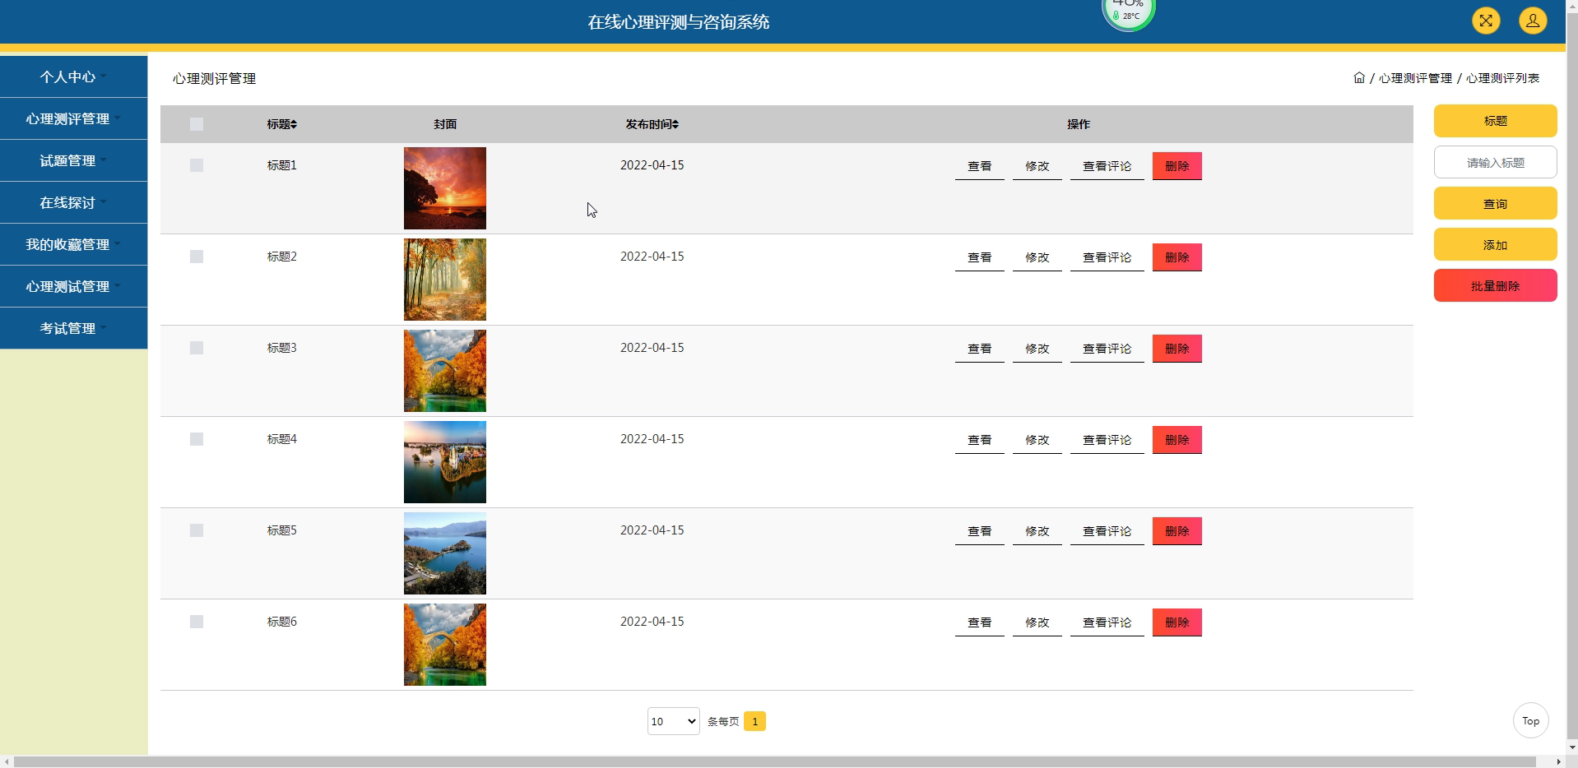Screen dimensions: 1578x768
Task: Click the yellow 标题 button in right panel
Action: pos(1495,121)
